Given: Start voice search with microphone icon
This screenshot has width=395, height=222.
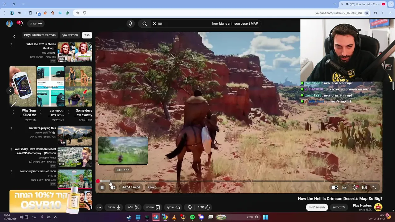Looking at the screenshot, I should click(x=131, y=23).
